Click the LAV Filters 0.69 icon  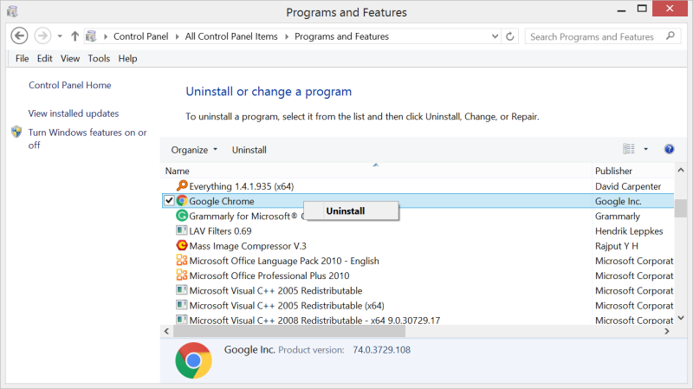point(182,230)
